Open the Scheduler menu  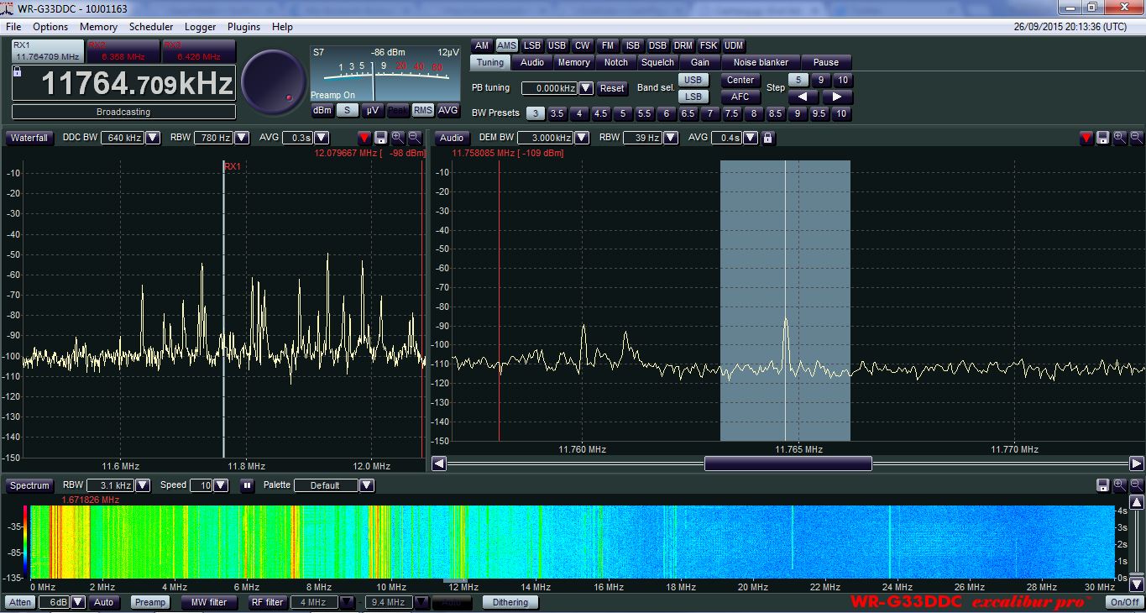point(151,27)
